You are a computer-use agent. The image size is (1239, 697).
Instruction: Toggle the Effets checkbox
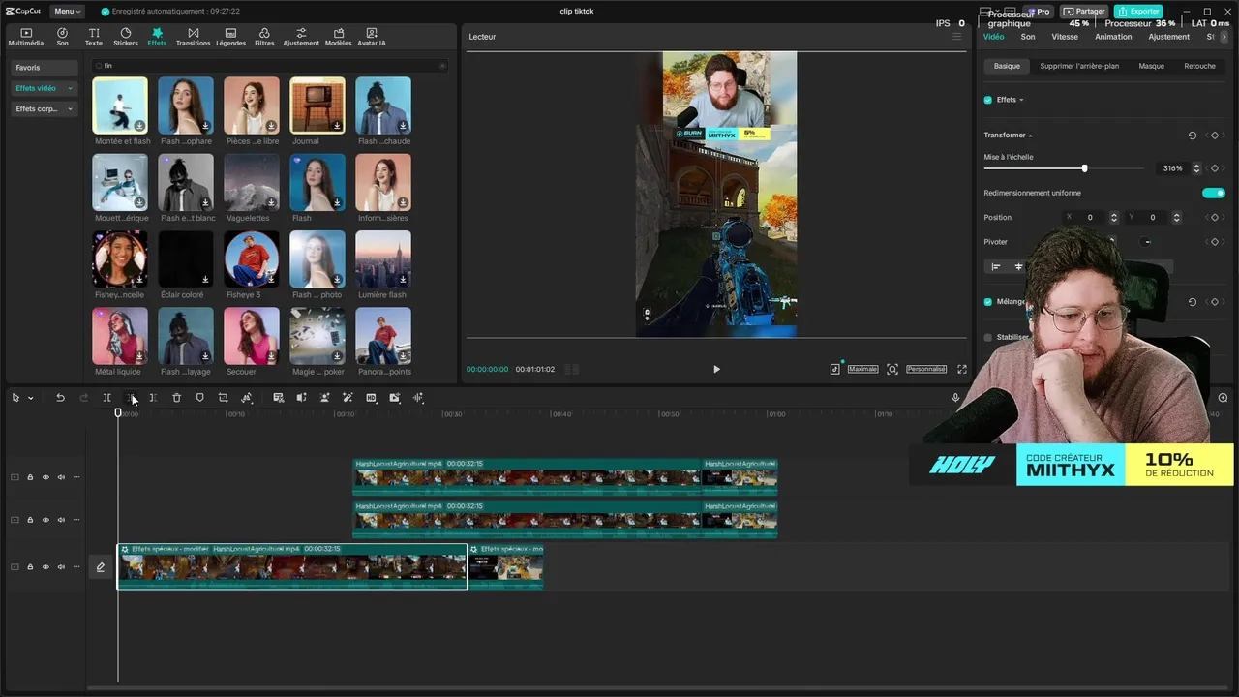[988, 100]
